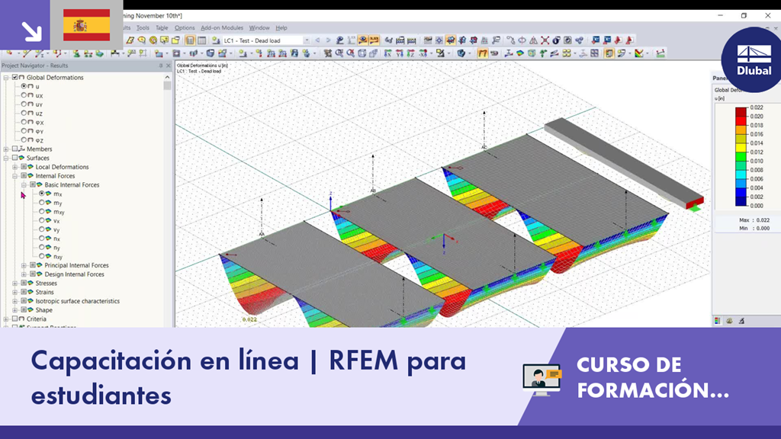Click the multicolor result diagram icon
This screenshot has width=781, height=439.
pyautogui.click(x=639, y=53)
